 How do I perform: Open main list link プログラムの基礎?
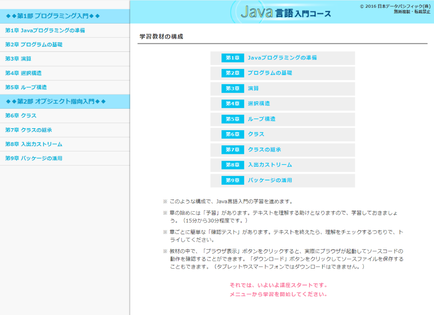[270, 73]
